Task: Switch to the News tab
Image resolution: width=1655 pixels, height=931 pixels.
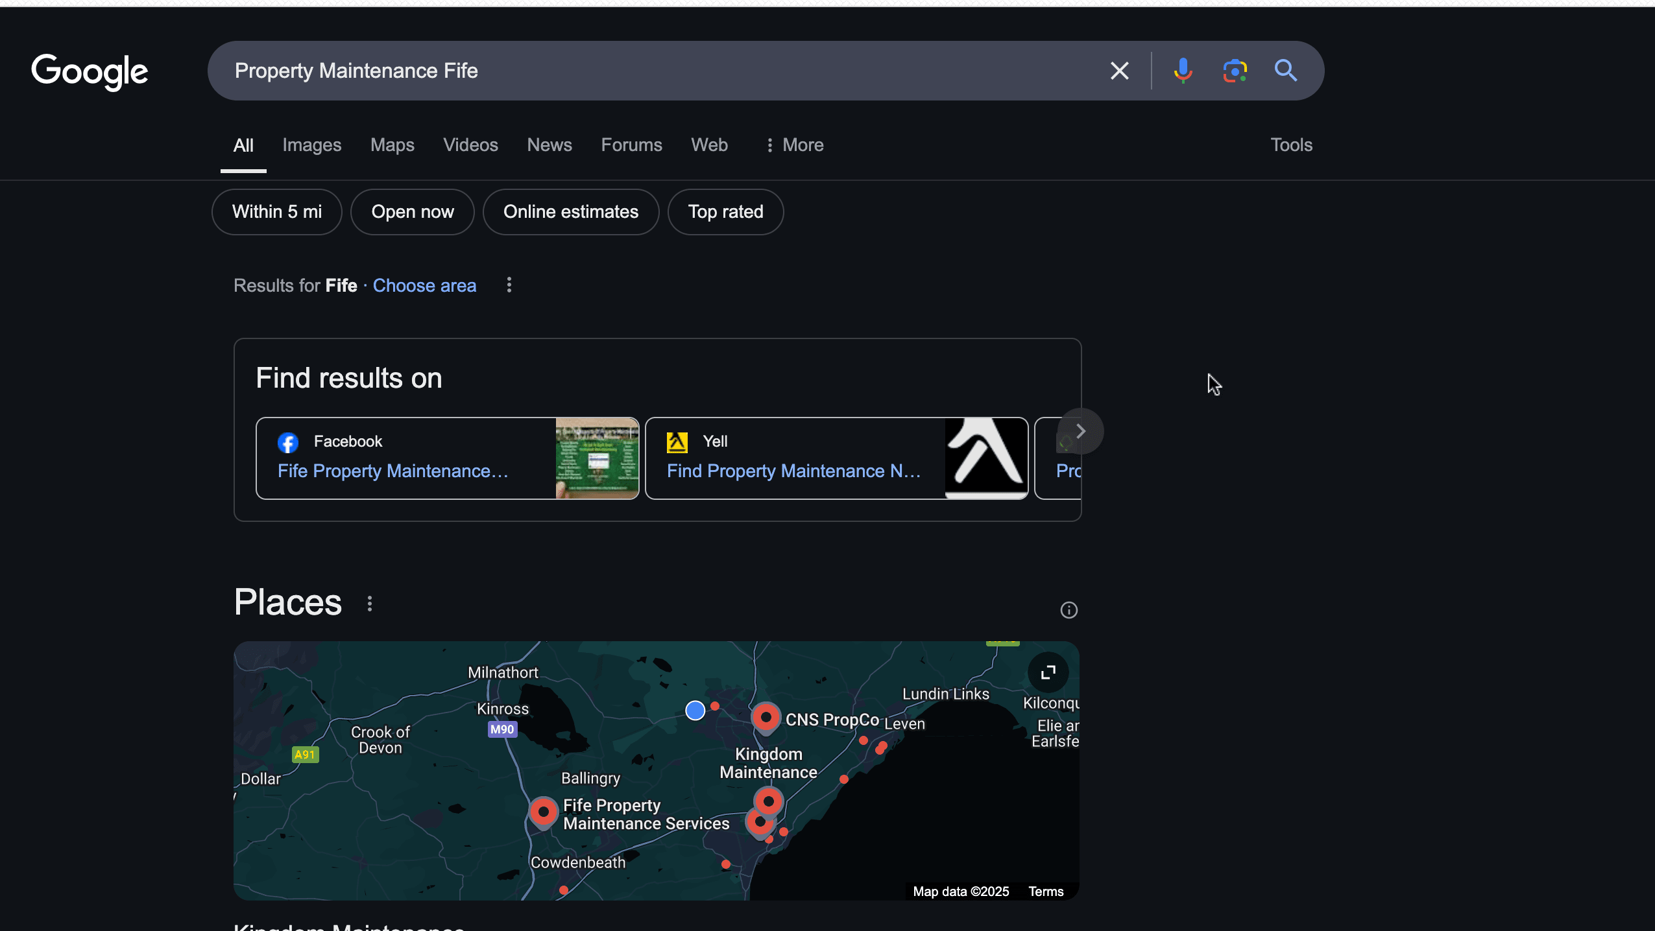Action: tap(550, 145)
